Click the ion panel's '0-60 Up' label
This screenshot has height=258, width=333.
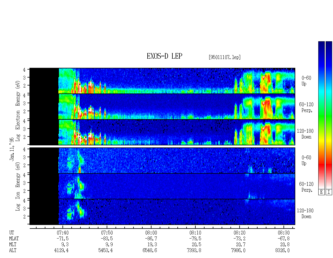(x=306, y=160)
